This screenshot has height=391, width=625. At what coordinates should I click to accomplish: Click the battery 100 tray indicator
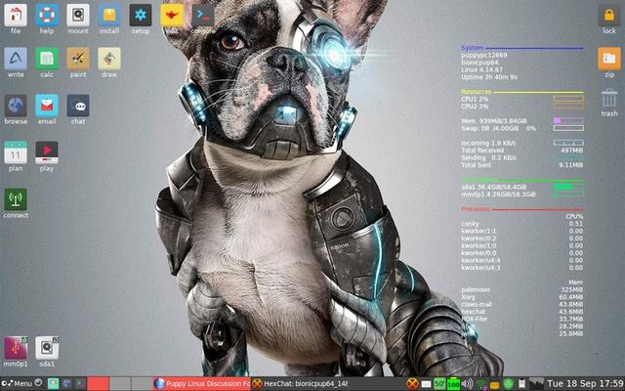coord(453,384)
